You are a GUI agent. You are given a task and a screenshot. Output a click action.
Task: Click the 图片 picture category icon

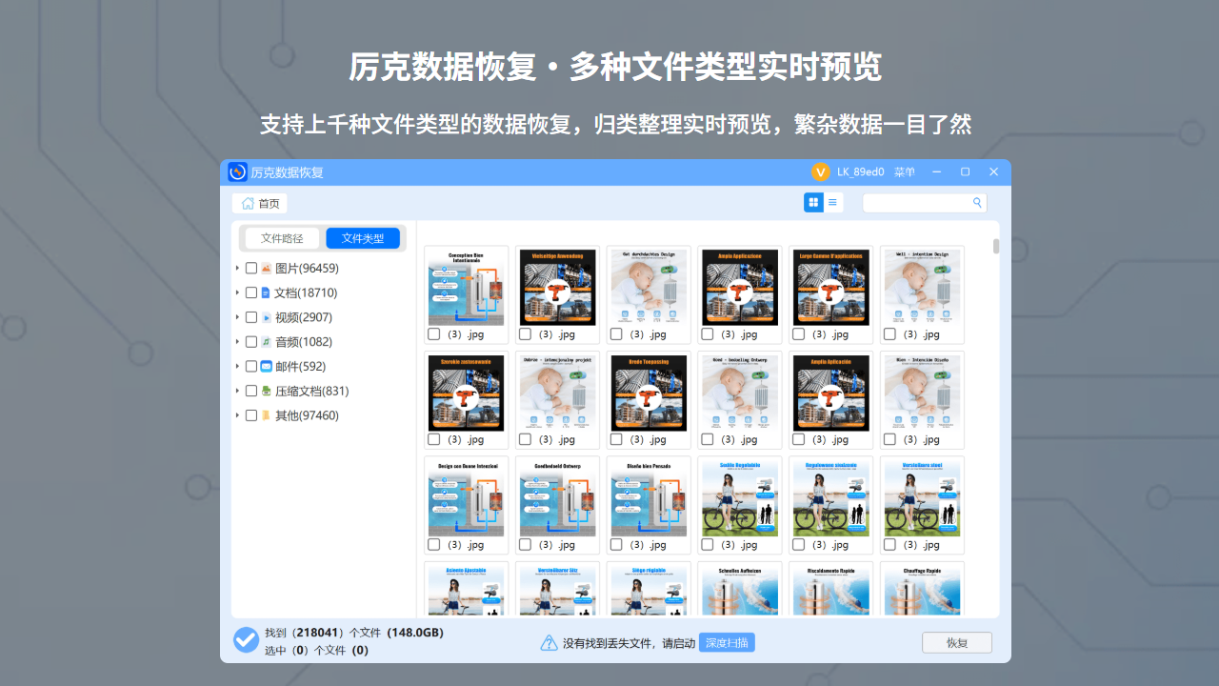point(265,268)
